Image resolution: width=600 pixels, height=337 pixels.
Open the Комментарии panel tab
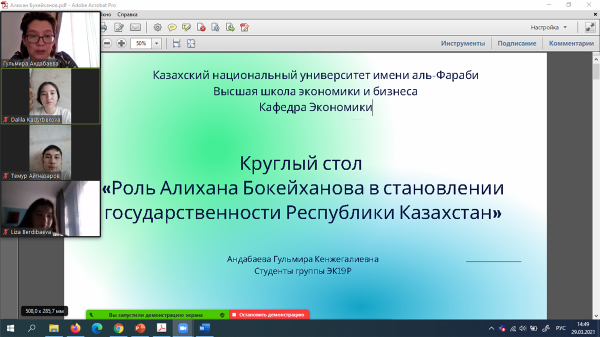[571, 43]
